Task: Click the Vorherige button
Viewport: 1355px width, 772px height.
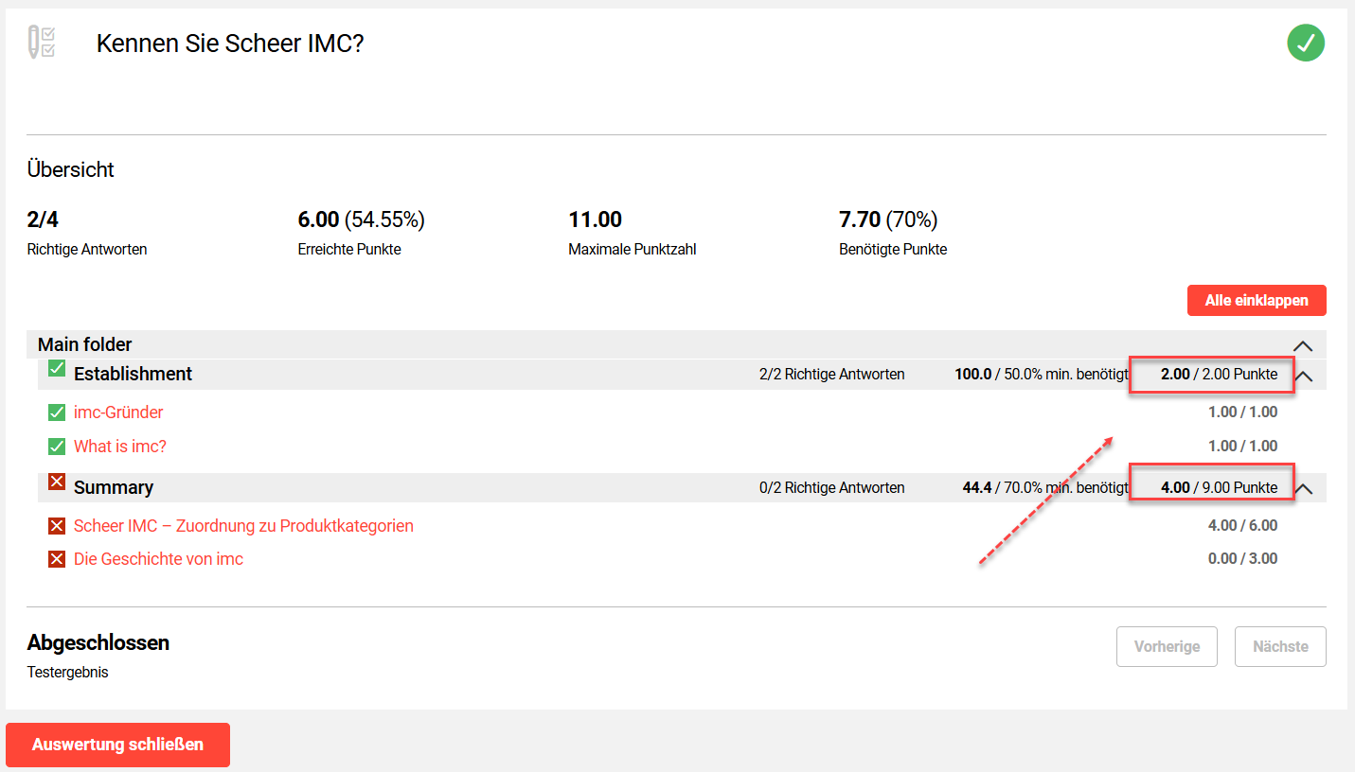Action: [x=1167, y=647]
